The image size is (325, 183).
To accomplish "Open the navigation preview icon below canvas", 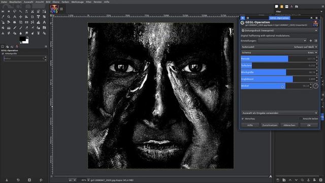I will point(271,176).
